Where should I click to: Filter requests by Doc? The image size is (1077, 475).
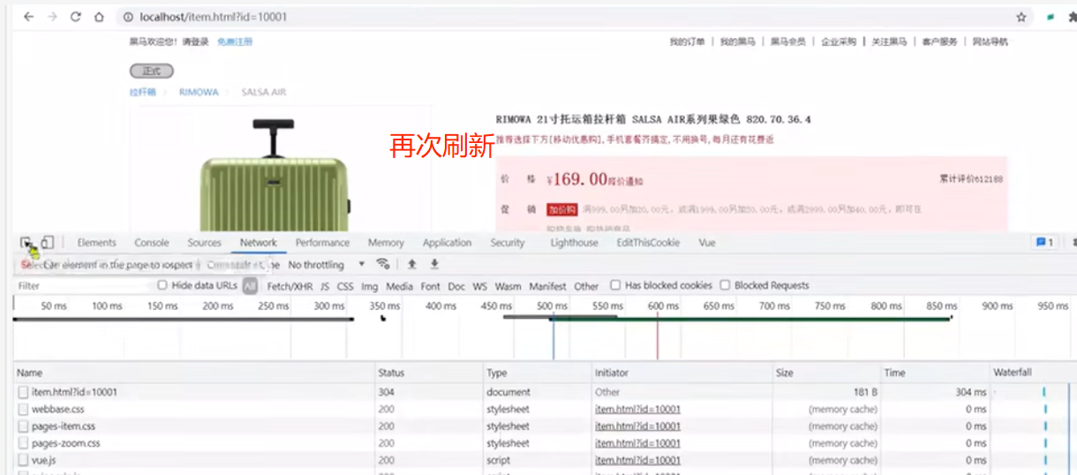pyautogui.click(x=456, y=286)
